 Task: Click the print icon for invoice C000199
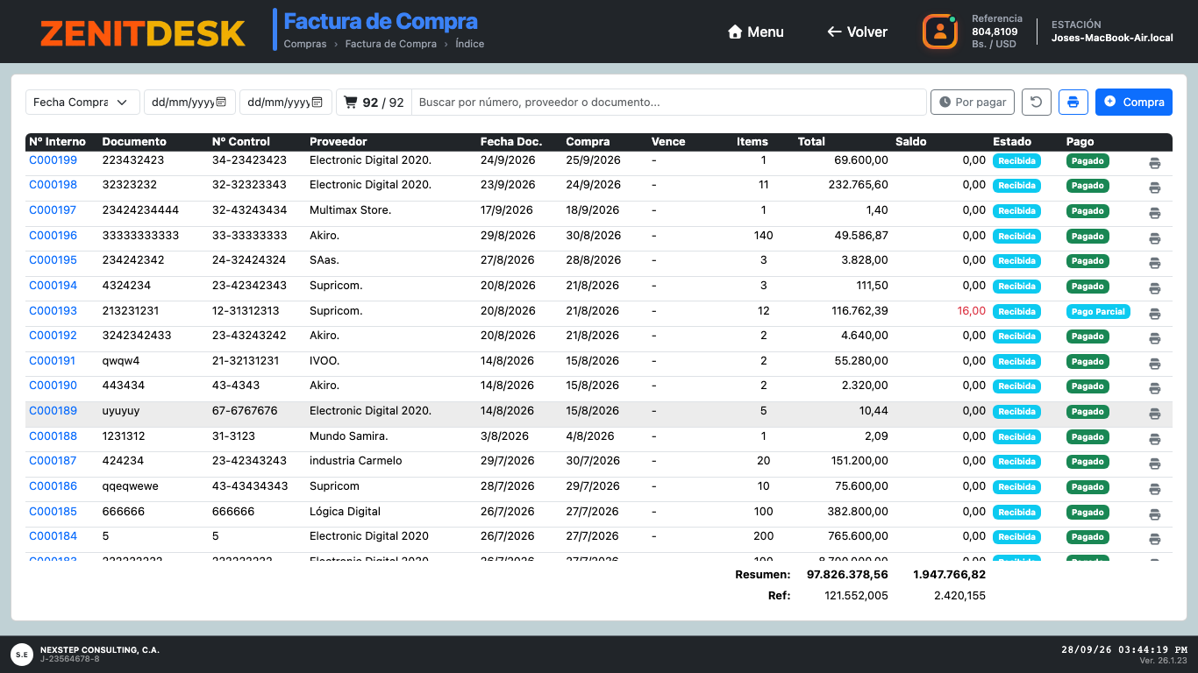click(1154, 163)
